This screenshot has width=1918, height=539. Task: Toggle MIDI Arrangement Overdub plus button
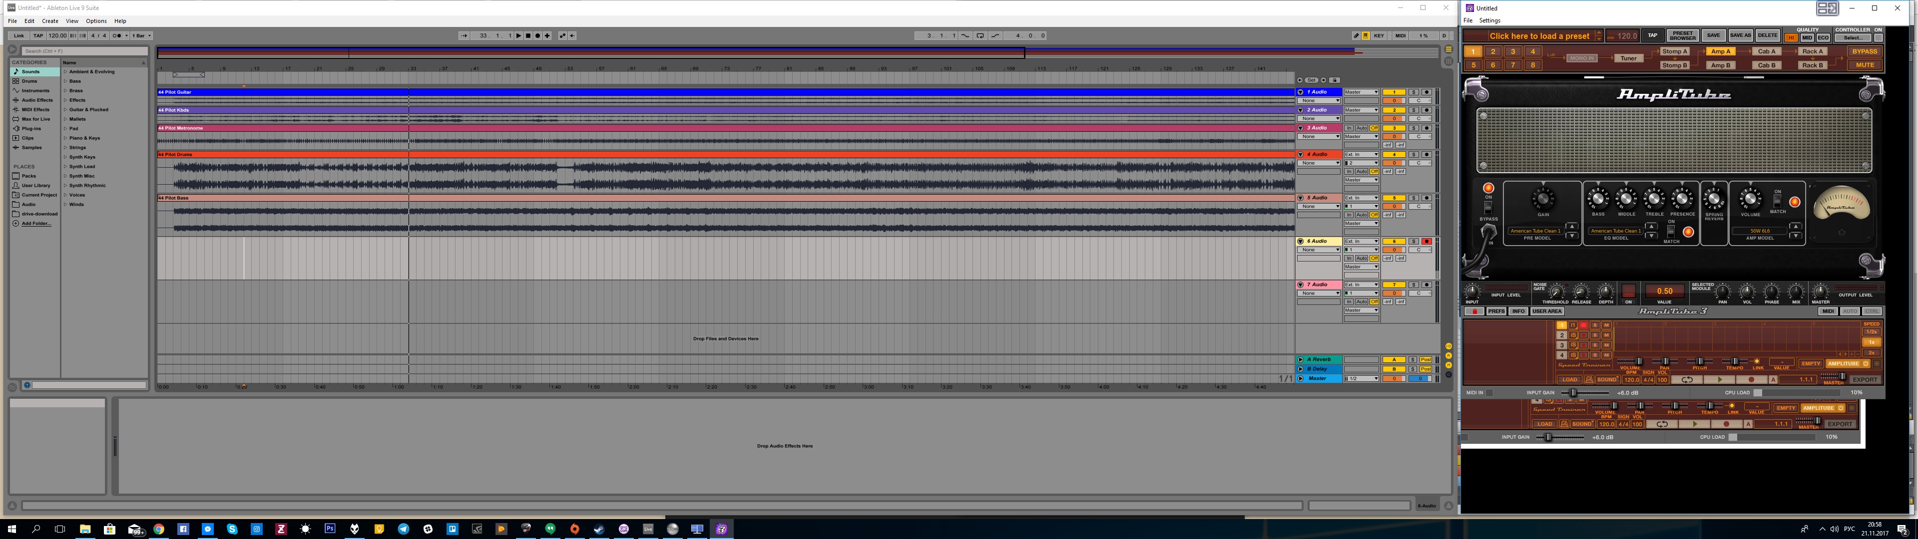click(547, 36)
